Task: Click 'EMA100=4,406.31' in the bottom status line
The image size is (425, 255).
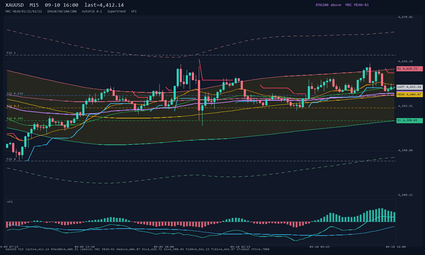Action: (x=65, y=249)
